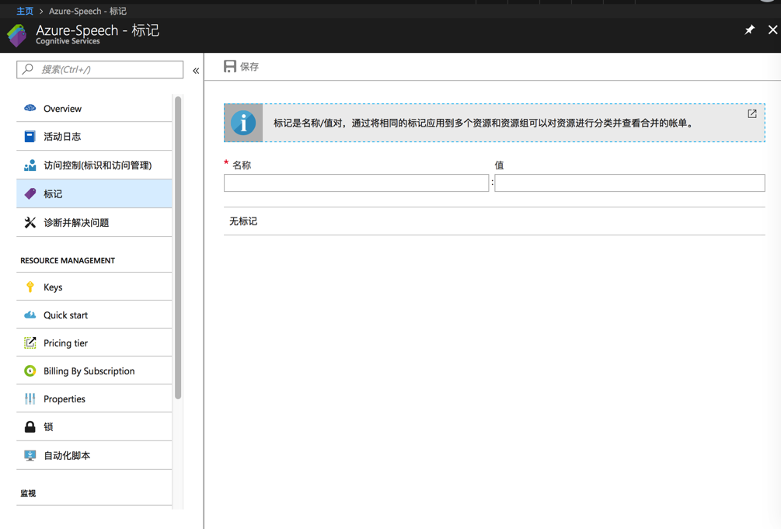Open the Overview menu item
Screen dimensions: 781x529
point(94,108)
